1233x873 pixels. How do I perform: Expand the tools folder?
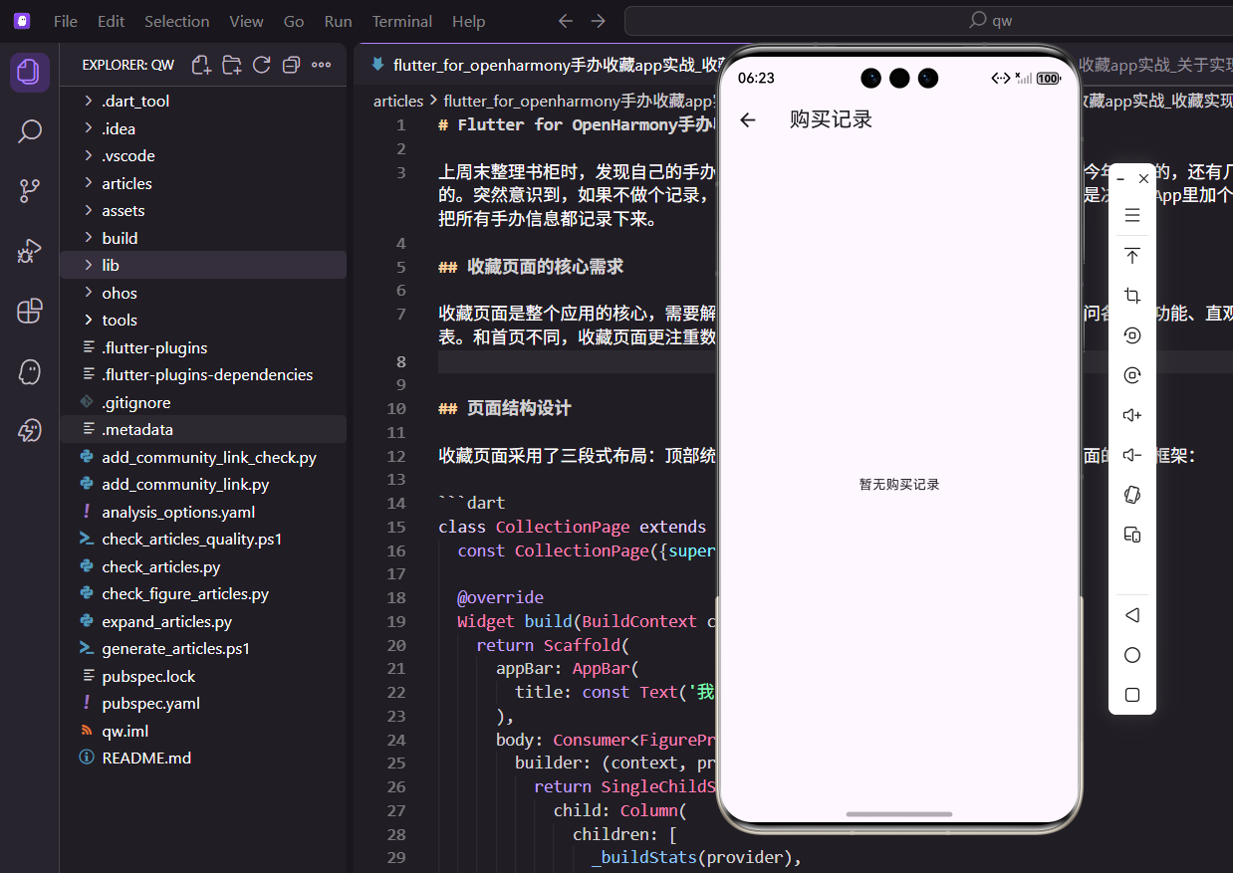203,321
